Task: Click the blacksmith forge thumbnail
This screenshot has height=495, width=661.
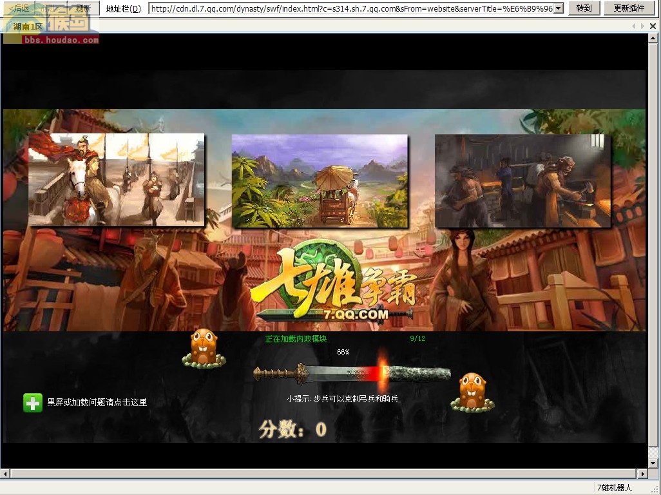Action: (x=522, y=181)
